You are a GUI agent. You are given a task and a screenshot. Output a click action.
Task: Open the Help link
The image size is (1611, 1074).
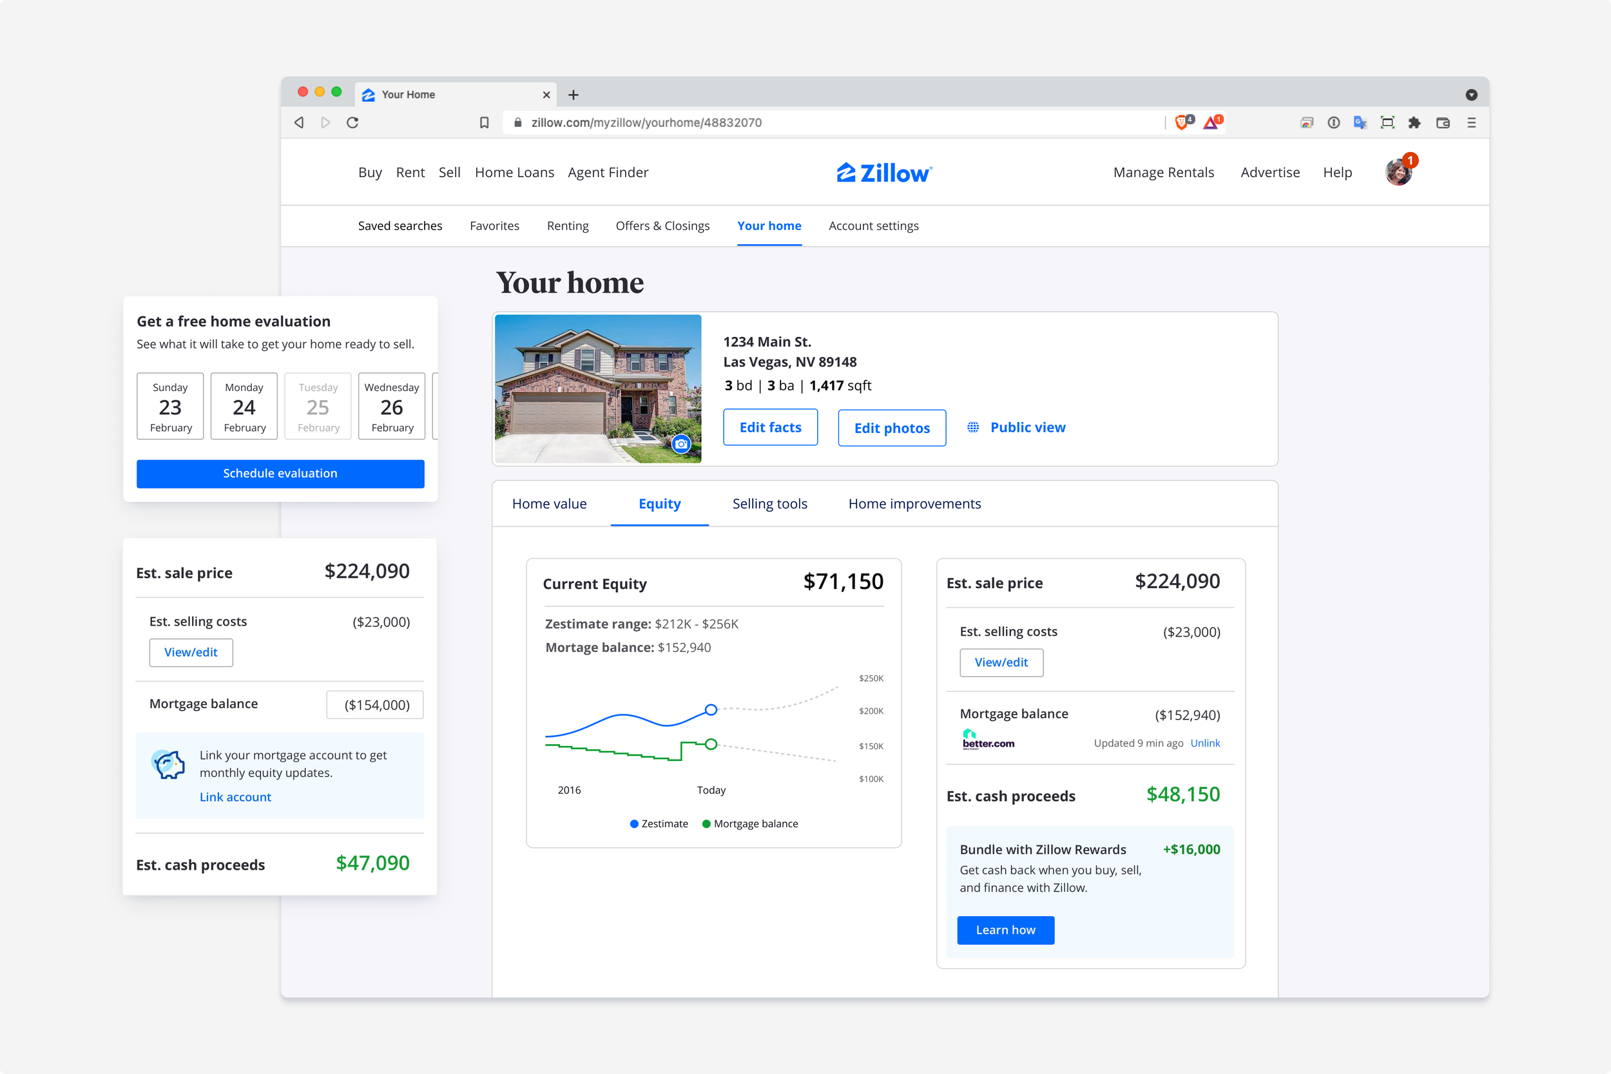[1337, 173]
